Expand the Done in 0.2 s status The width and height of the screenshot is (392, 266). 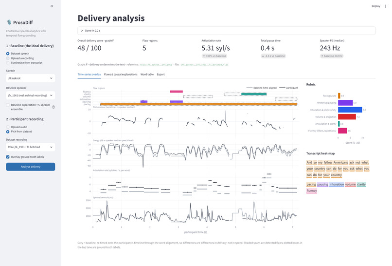tap(227, 31)
